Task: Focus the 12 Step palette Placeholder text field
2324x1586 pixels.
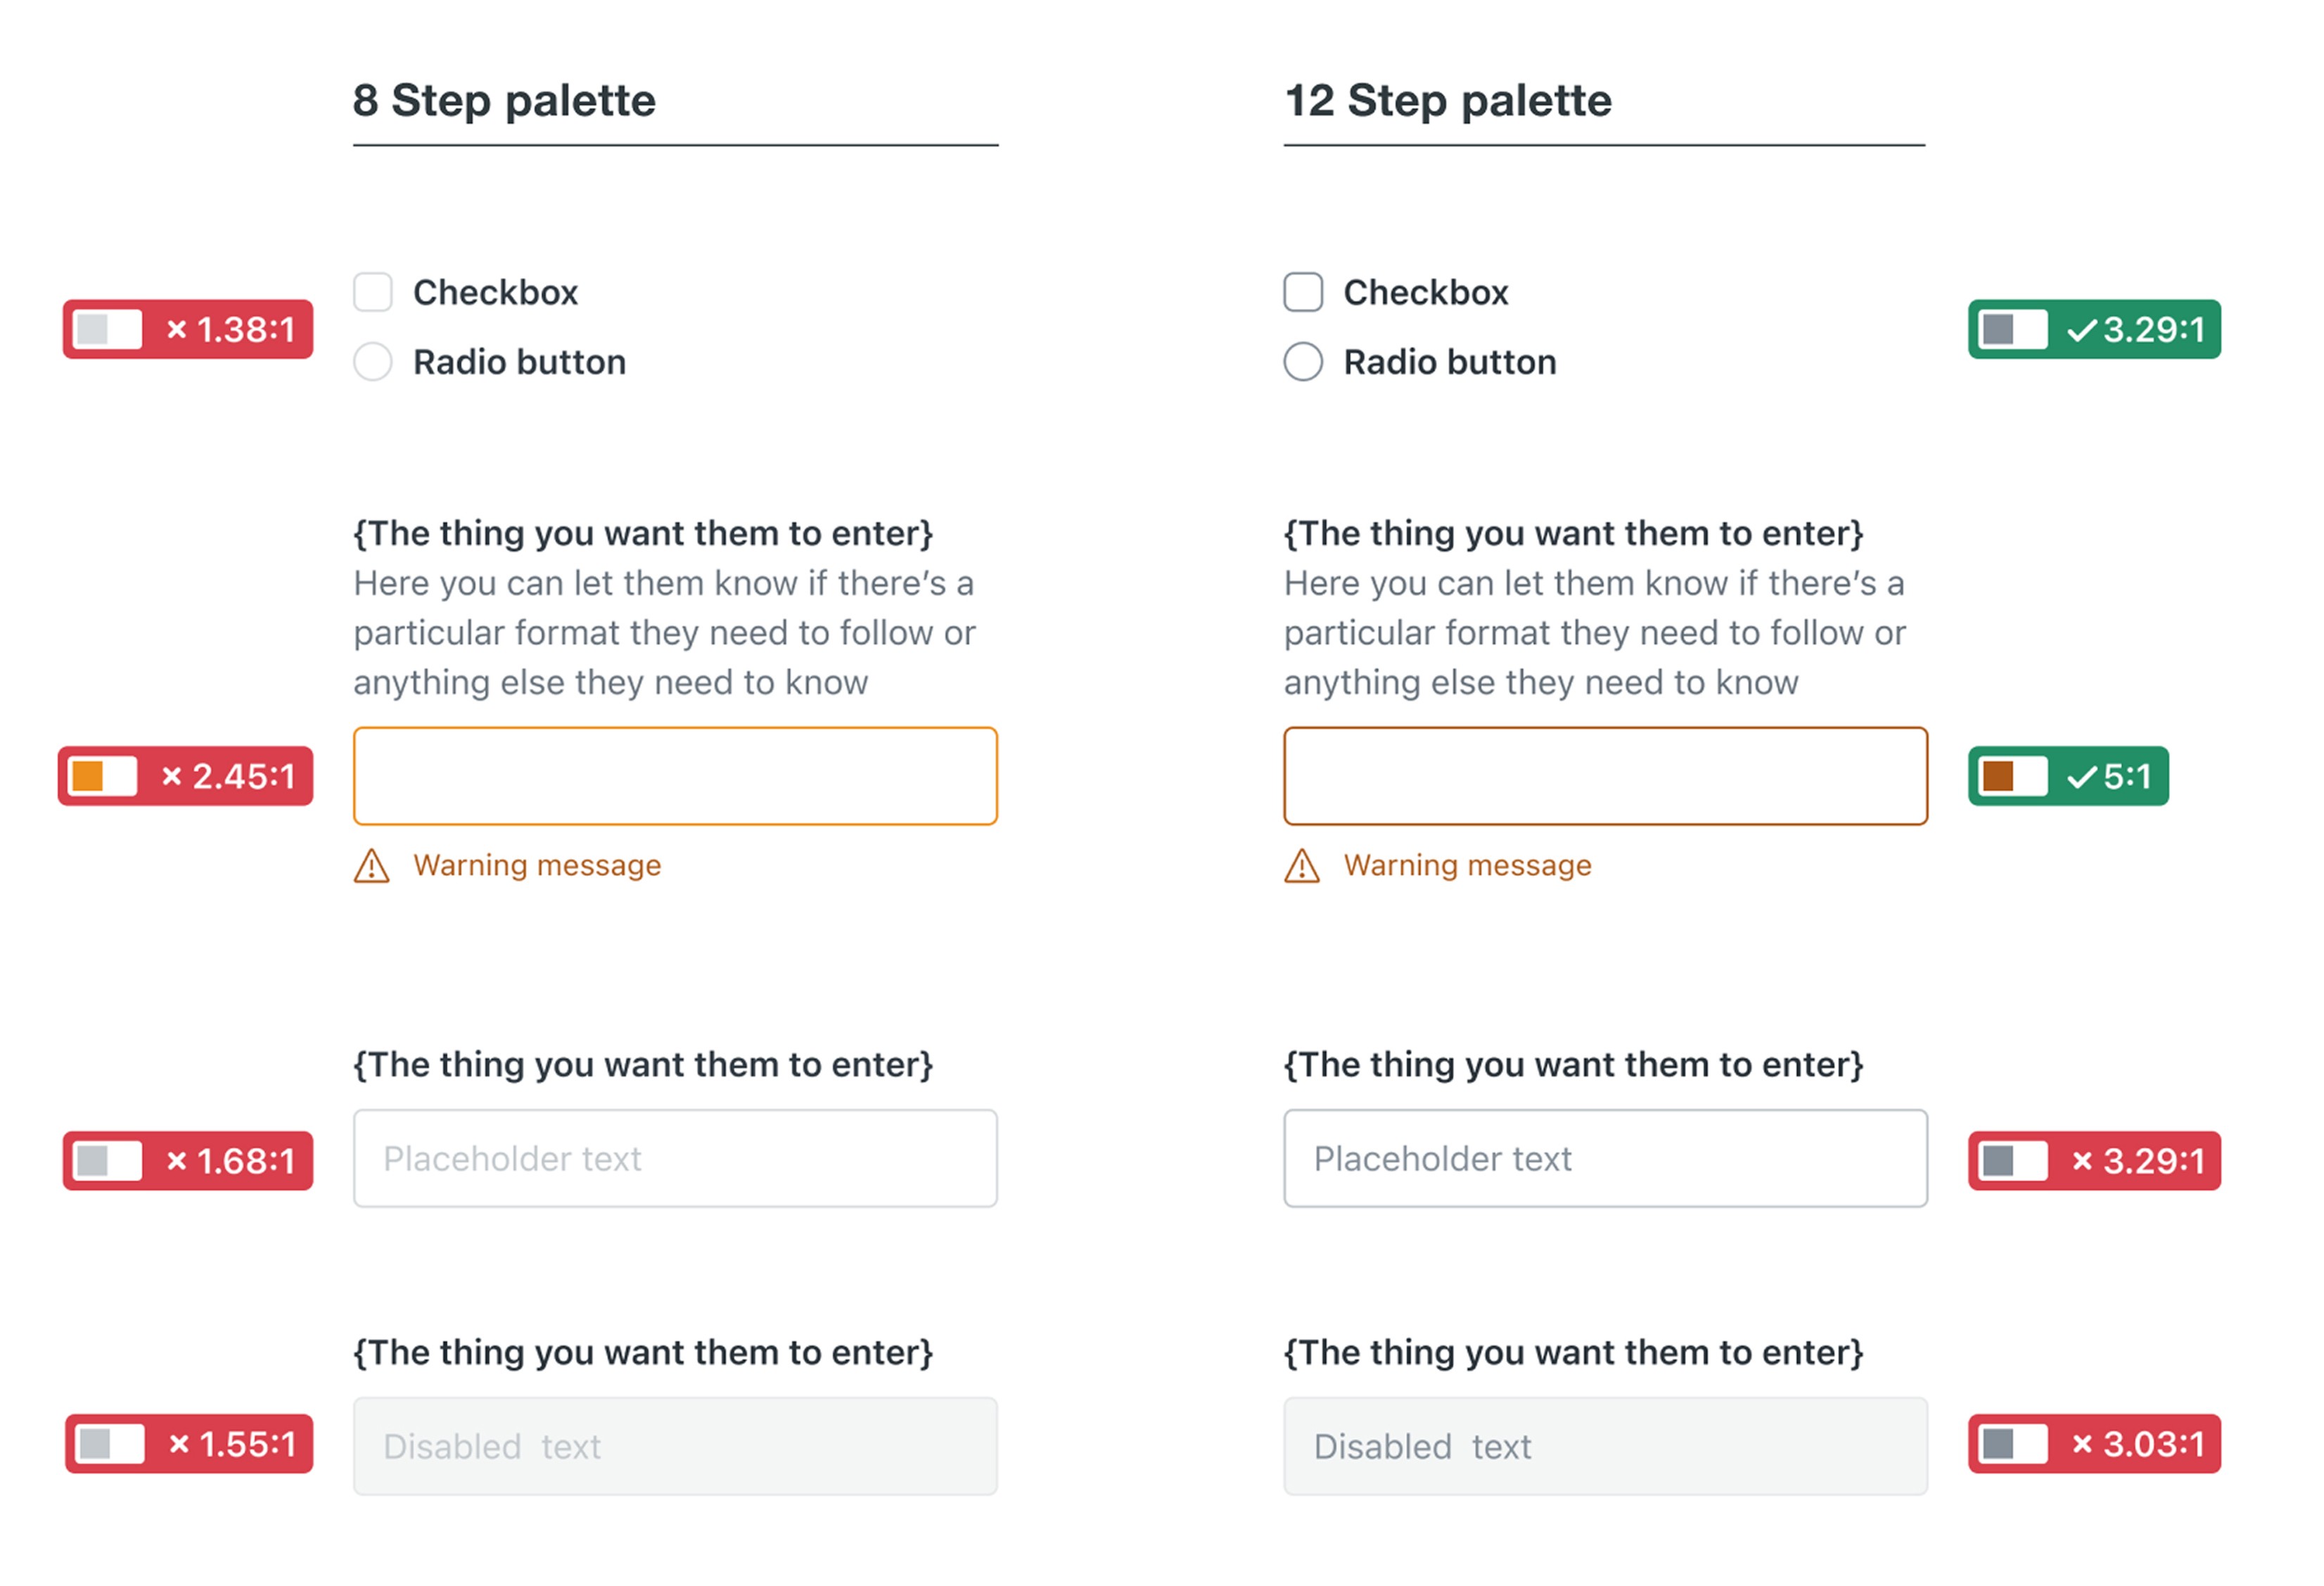Action: (x=1605, y=1157)
